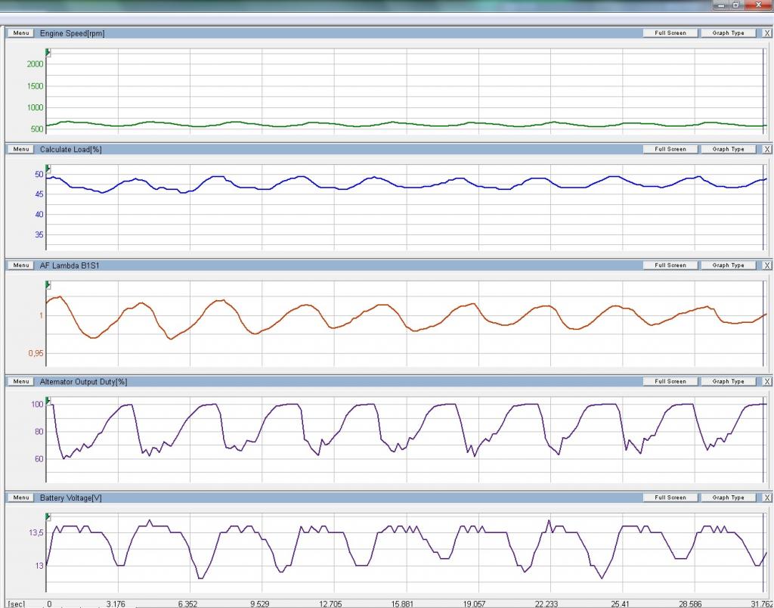774x608 pixels.
Task: Close the Calculate Load graph panel
Action: point(766,149)
